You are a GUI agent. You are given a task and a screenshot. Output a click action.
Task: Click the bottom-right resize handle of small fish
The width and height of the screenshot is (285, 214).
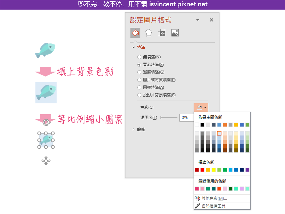coord(53,147)
